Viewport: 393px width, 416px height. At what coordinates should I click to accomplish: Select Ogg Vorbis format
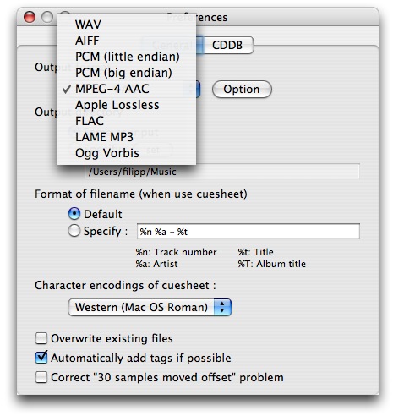(127, 153)
